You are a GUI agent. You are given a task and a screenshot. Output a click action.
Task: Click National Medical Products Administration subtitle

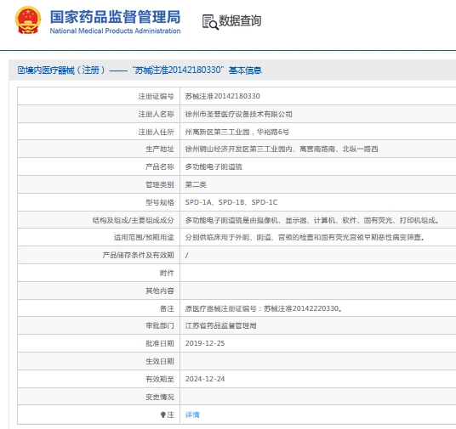click(115, 31)
